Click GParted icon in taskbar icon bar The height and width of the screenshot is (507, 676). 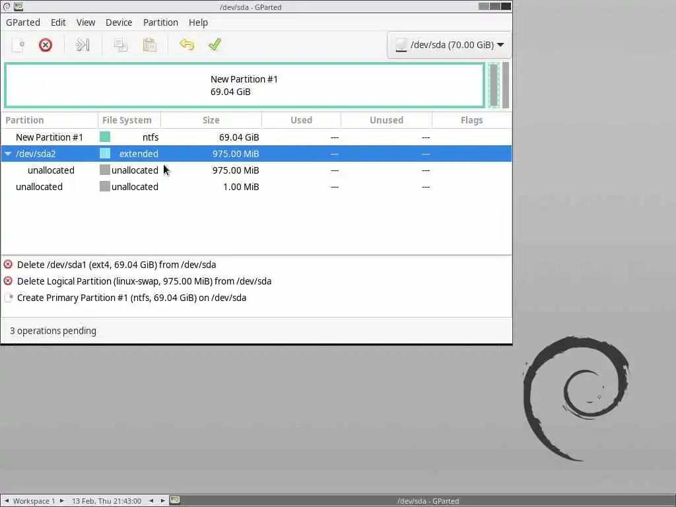click(174, 500)
